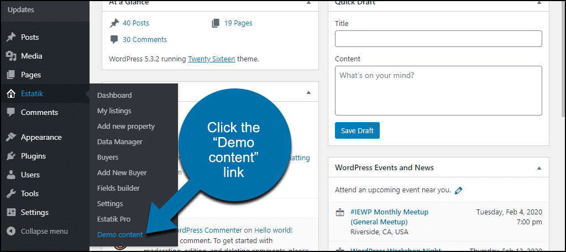Screen dimensions: 566x252
Task: Collapse the At a Glance panel
Action: (308, 3)
